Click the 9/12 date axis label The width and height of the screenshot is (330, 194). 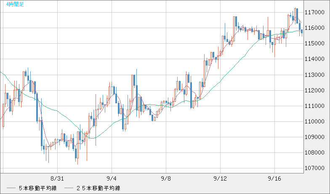[x=220, y=179]
